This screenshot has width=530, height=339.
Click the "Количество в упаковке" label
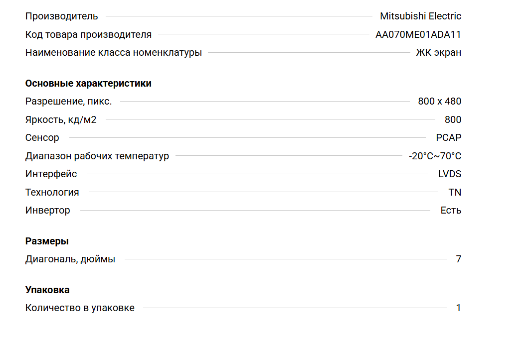[x=80, y=308]
